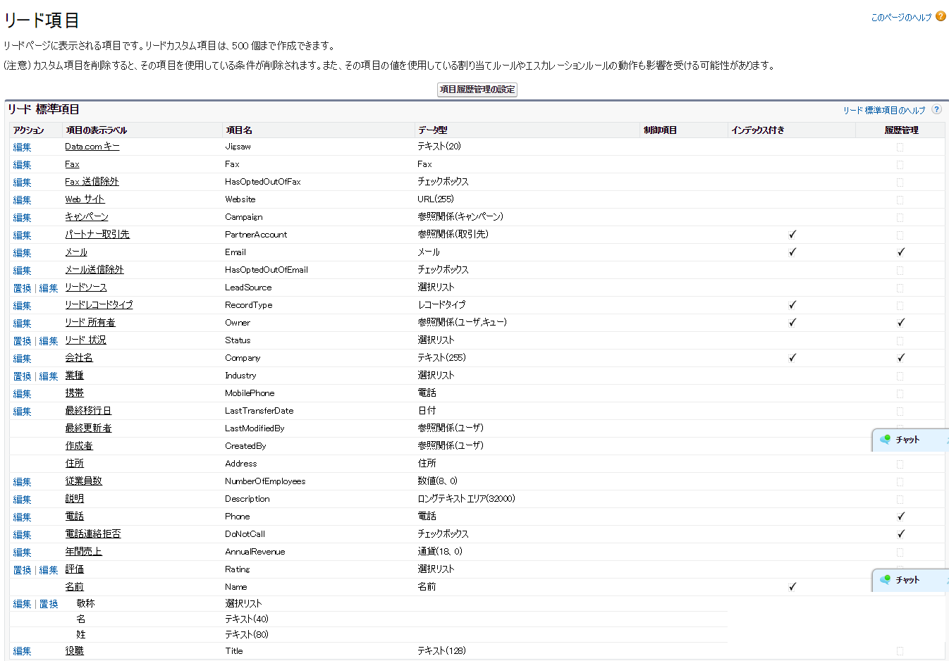Open the このページのヘルプ link

(x=901, y=17)
